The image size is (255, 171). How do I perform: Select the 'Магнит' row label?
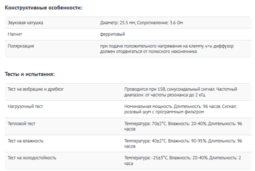click(x=15, y=34)
